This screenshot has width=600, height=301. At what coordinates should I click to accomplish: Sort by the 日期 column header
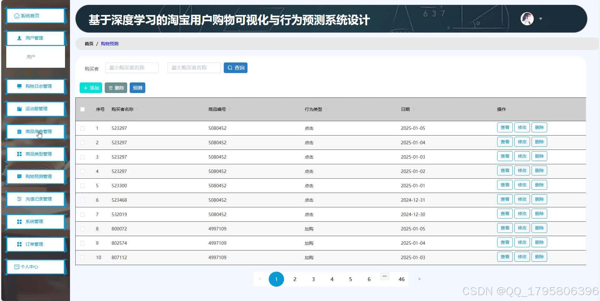pyautogui.click(x=405, y=109)
